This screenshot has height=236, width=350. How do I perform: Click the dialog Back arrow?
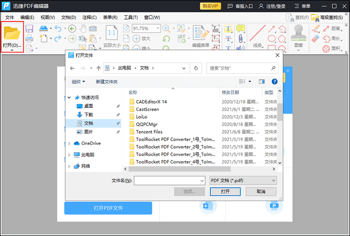point(72,68)
